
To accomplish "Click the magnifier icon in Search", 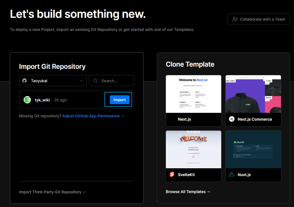I will pyautogui.click(x=95, y=81).
